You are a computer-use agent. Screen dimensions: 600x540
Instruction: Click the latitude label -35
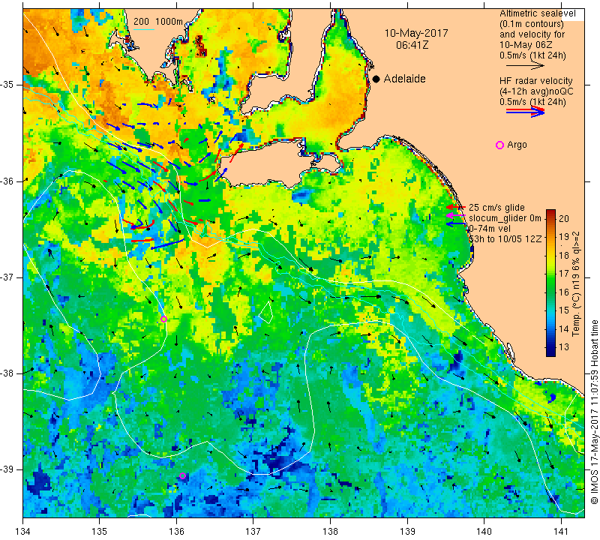pyautogui.click(x=7, y=85)
